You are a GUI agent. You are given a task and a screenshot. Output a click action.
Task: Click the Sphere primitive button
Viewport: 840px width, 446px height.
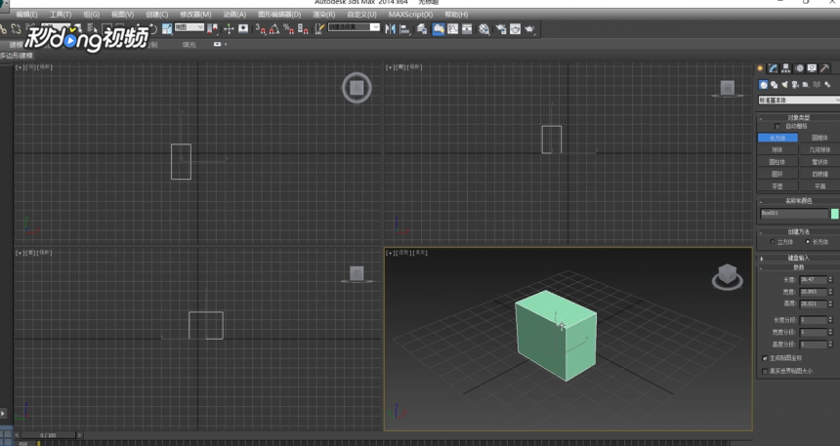click(777, 150)
